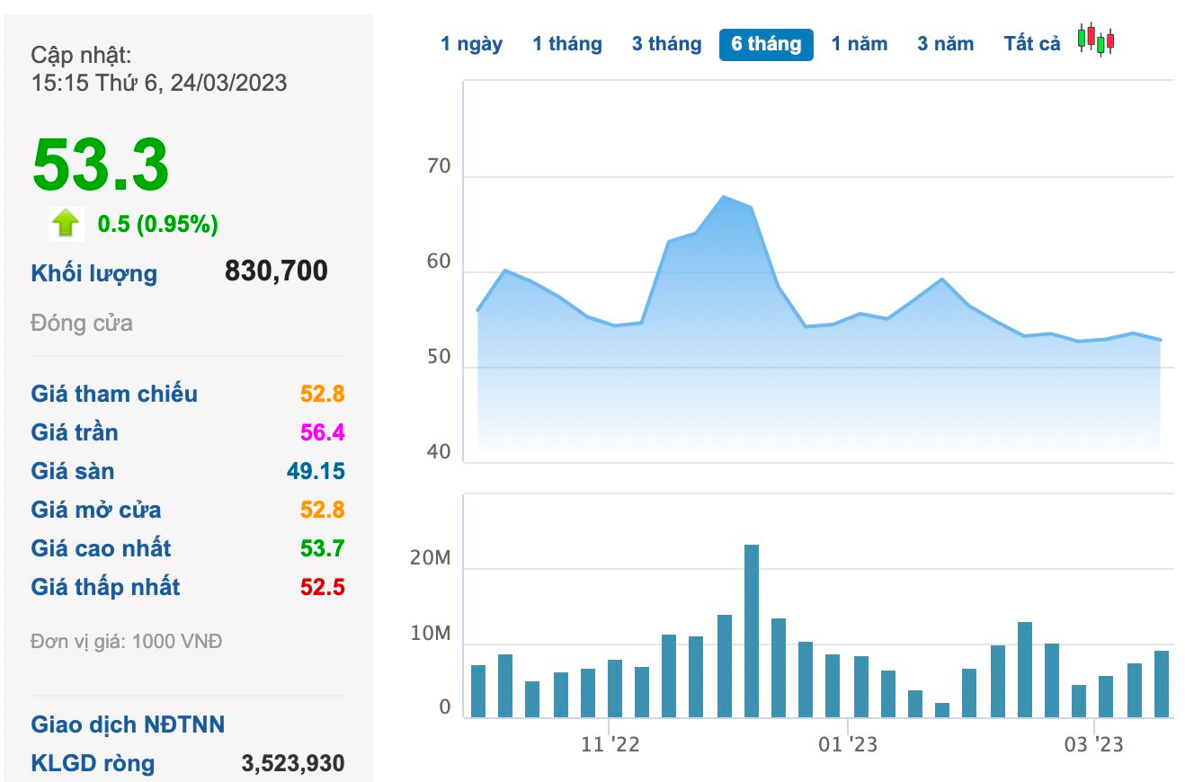Click the 70 price axis label

[x=439, y=167]
